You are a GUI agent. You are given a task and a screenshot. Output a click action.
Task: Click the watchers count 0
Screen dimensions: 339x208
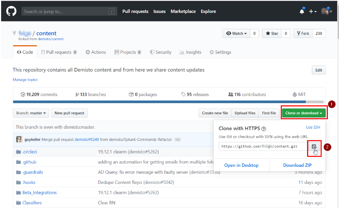point(254,33)
